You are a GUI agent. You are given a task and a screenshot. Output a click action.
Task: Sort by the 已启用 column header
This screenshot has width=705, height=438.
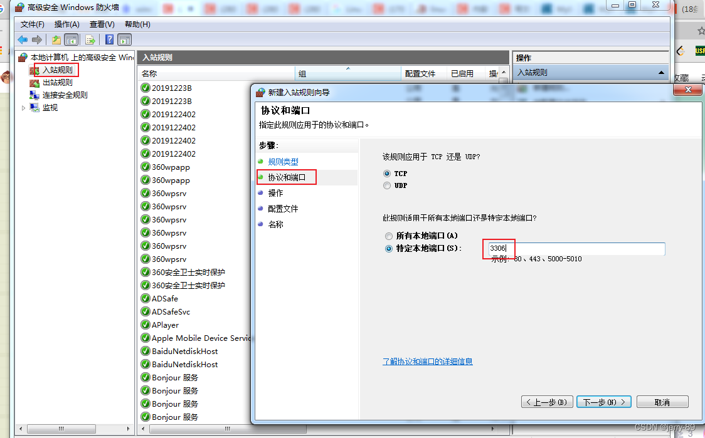coord(466,74)
